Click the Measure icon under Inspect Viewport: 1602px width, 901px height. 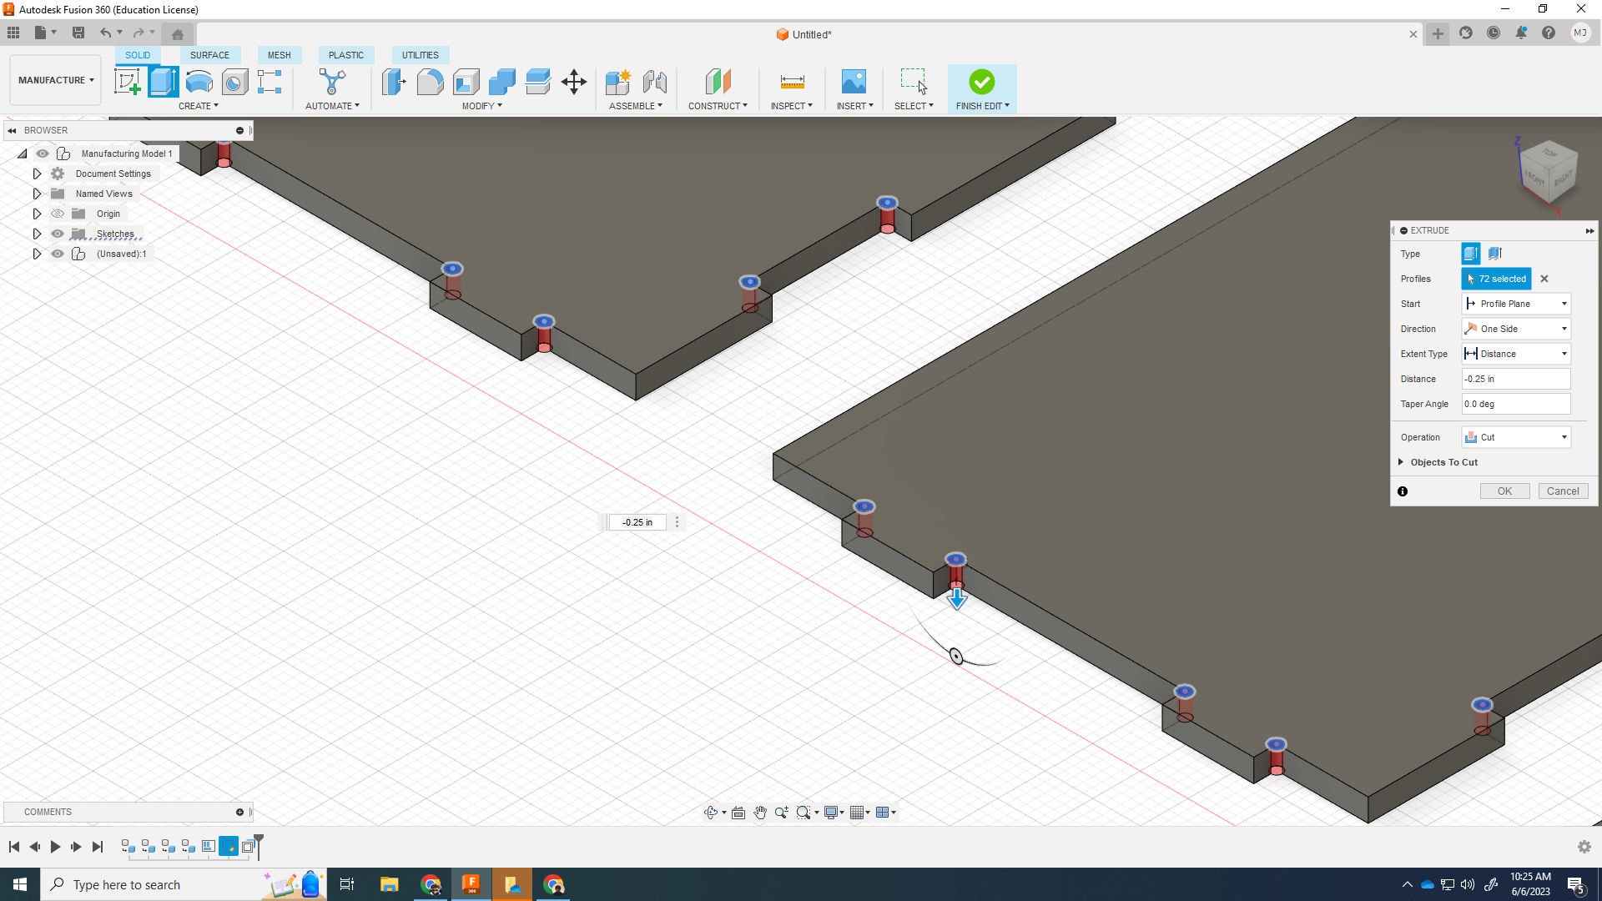[x=792, y=82]
